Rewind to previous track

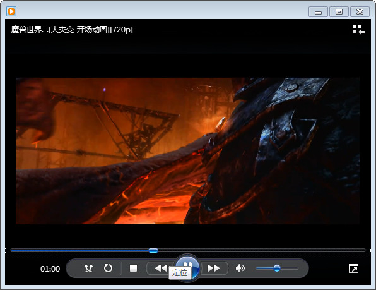coord(161,268)
